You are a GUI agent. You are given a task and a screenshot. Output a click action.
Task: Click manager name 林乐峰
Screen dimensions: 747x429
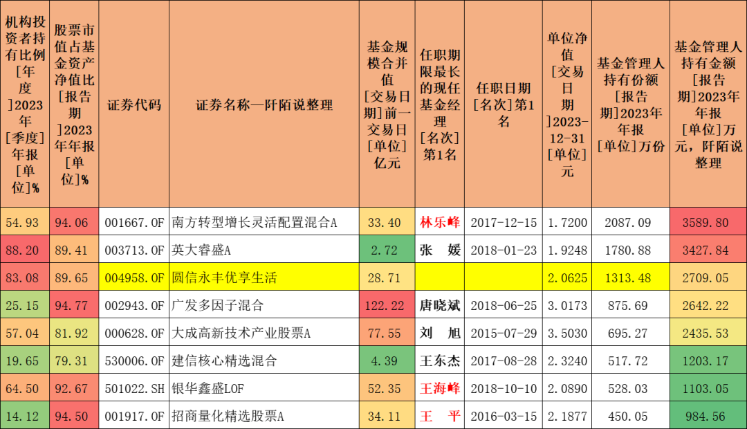tap(440, 222)
